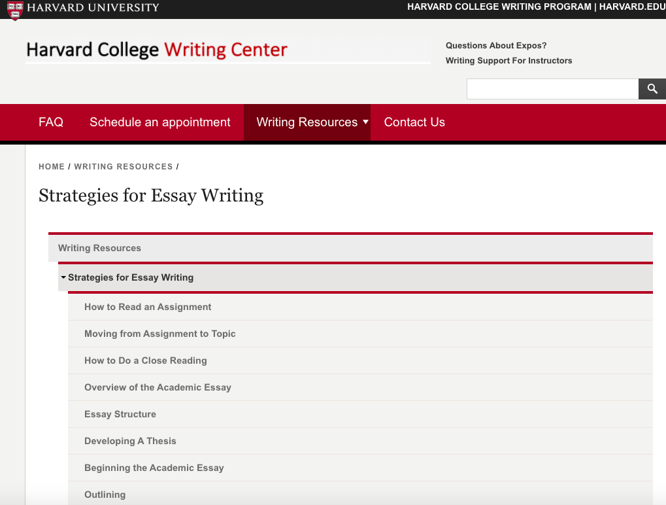This screenshot has height=505, width=666.
Task: Click the Harvard University header link
Action: click(x=93, y=8)
